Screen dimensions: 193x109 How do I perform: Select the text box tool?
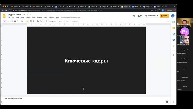click(30, 21)
